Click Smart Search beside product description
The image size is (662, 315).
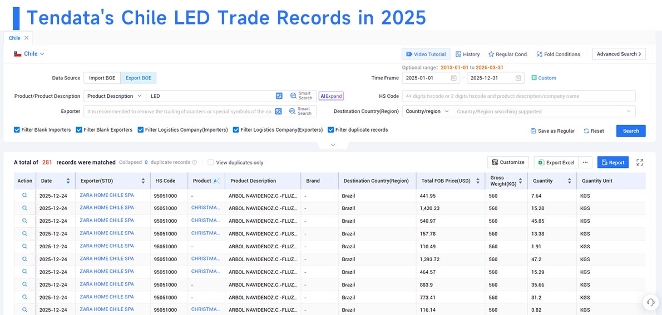(x=301, y=96)
